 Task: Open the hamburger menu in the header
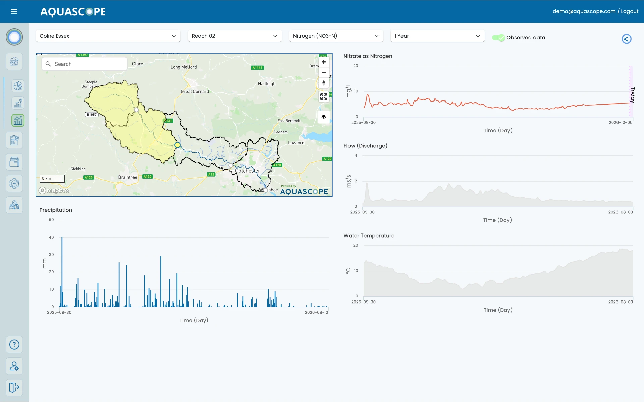click(x=14, y=11)
